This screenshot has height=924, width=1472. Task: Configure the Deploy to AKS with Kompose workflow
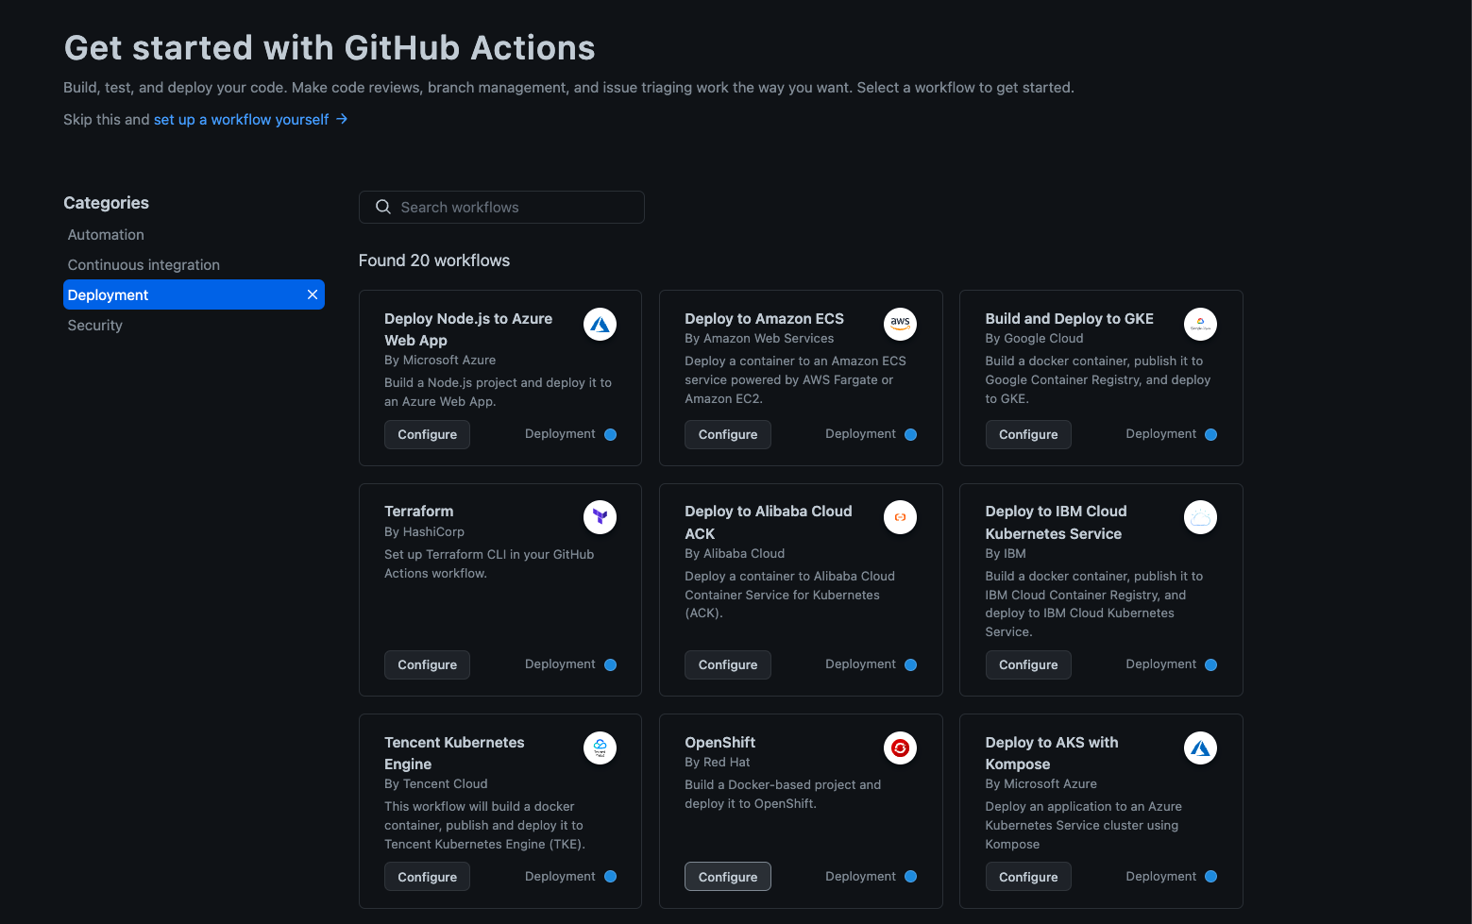[1028, 877]
